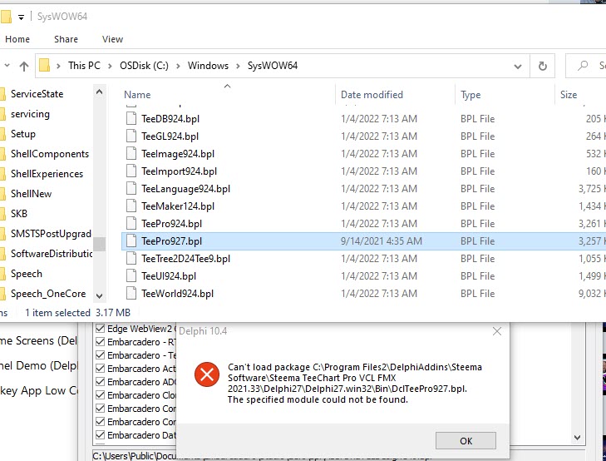Uncheck Embarcadero - RT package checkbox
This screenshot has height=461, width=606.
(x=100, y=342)
